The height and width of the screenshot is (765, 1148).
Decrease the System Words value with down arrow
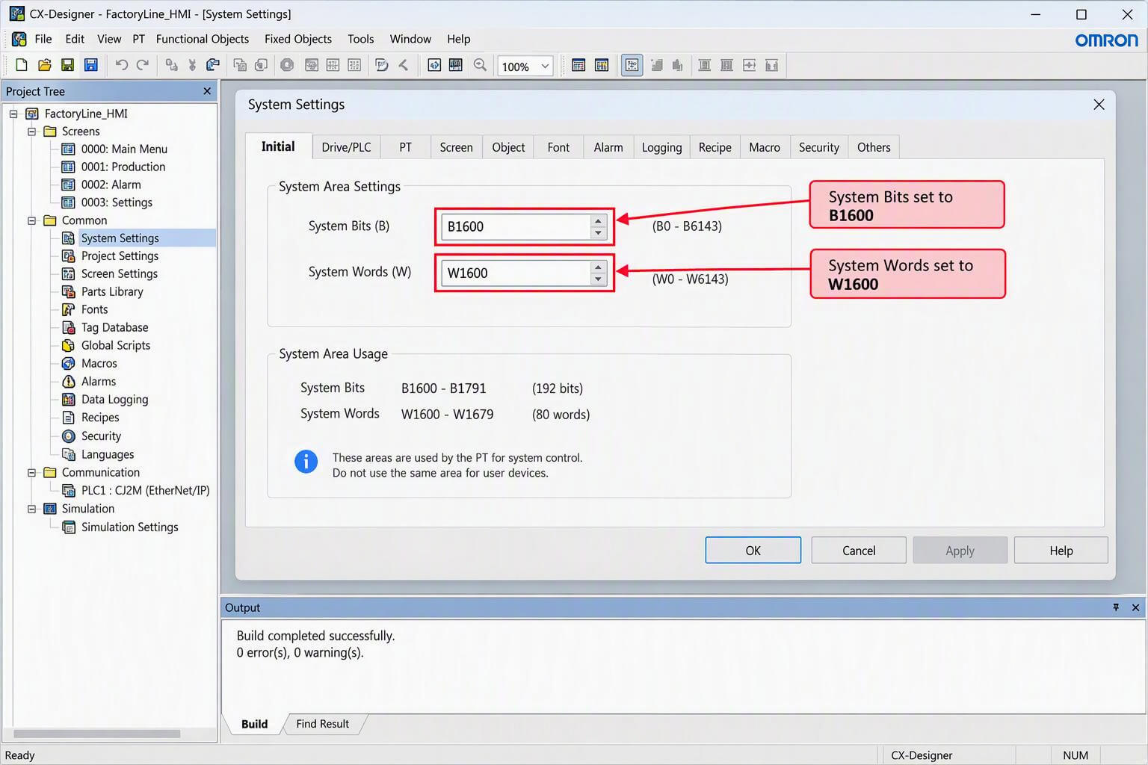pyautogui.click(x=598, y=279)
